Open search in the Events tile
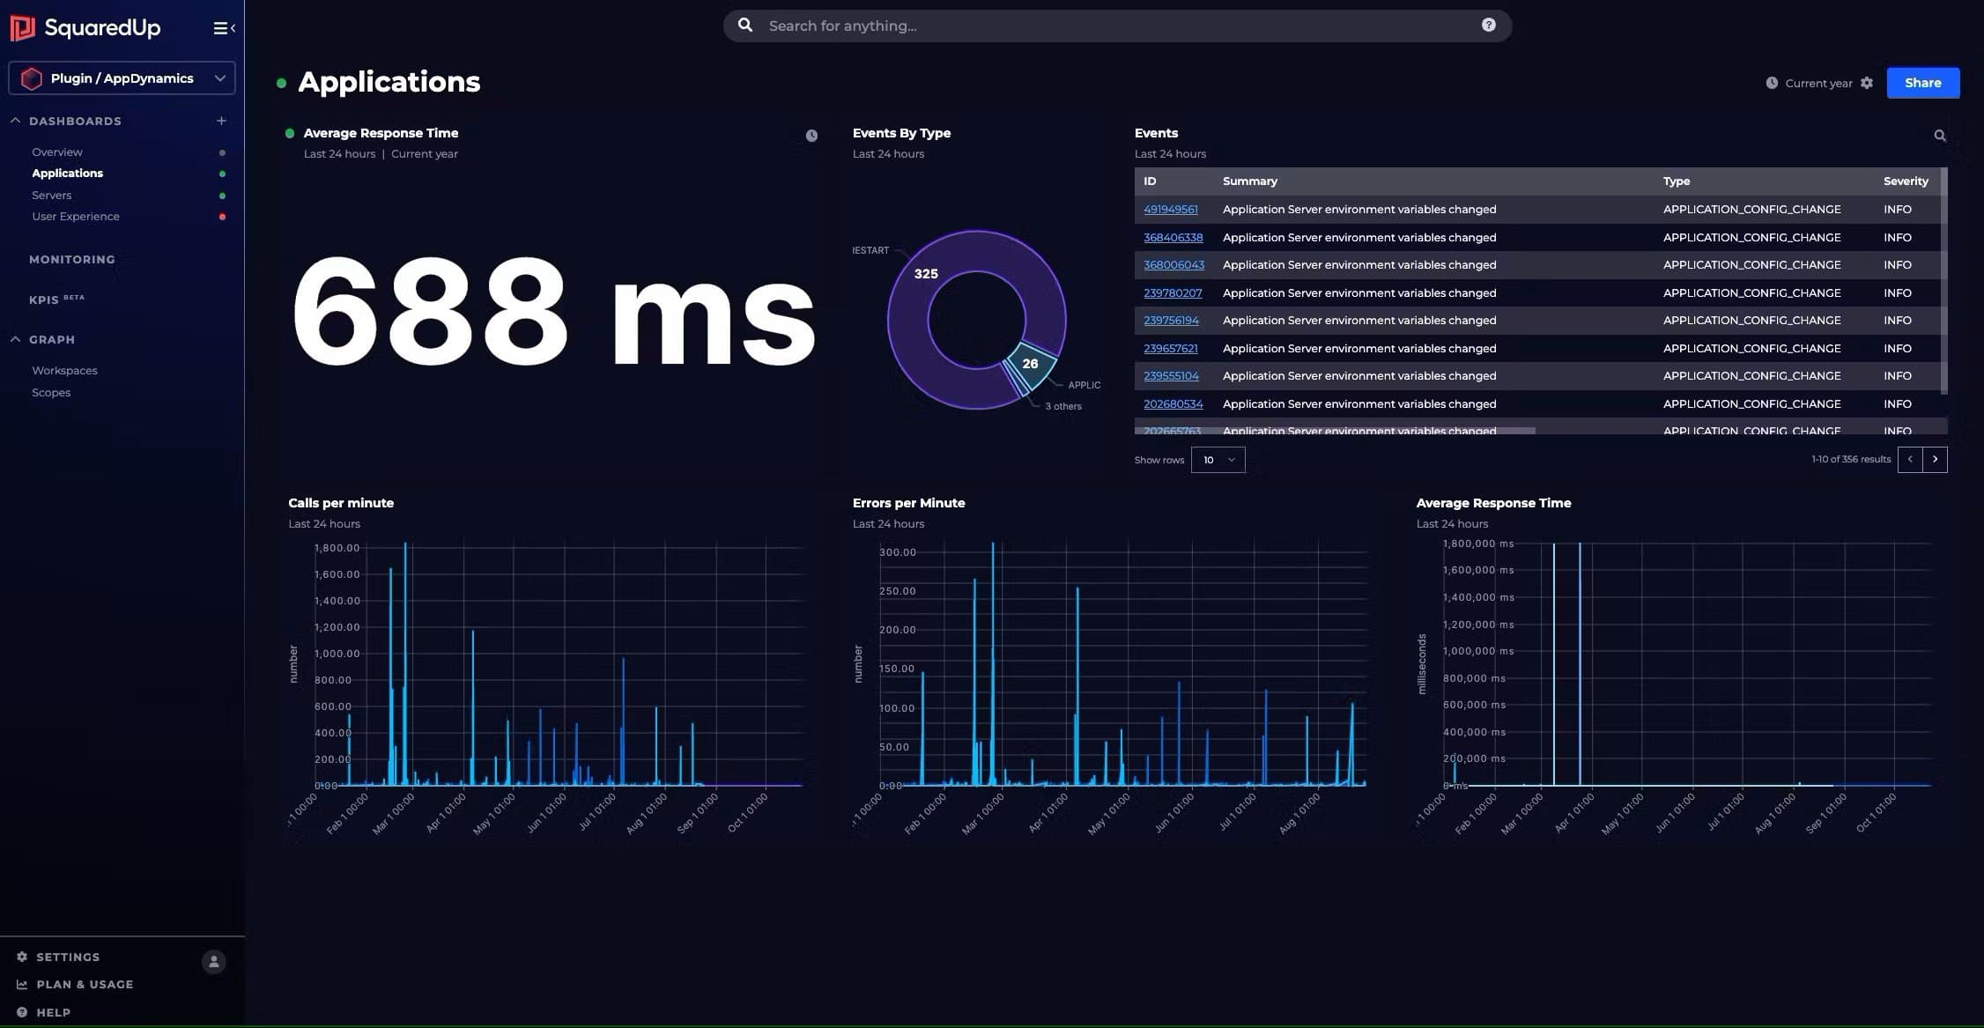 (1941, 135)
